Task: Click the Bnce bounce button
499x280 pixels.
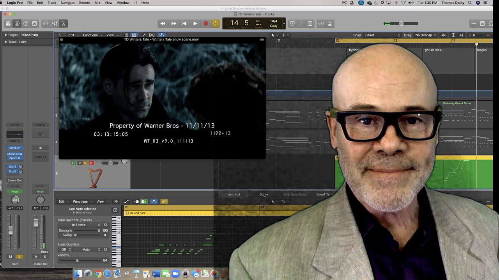Action: click(45, 252)
